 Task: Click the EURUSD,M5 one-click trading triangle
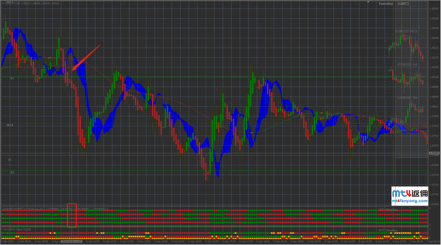click(3, 3)
